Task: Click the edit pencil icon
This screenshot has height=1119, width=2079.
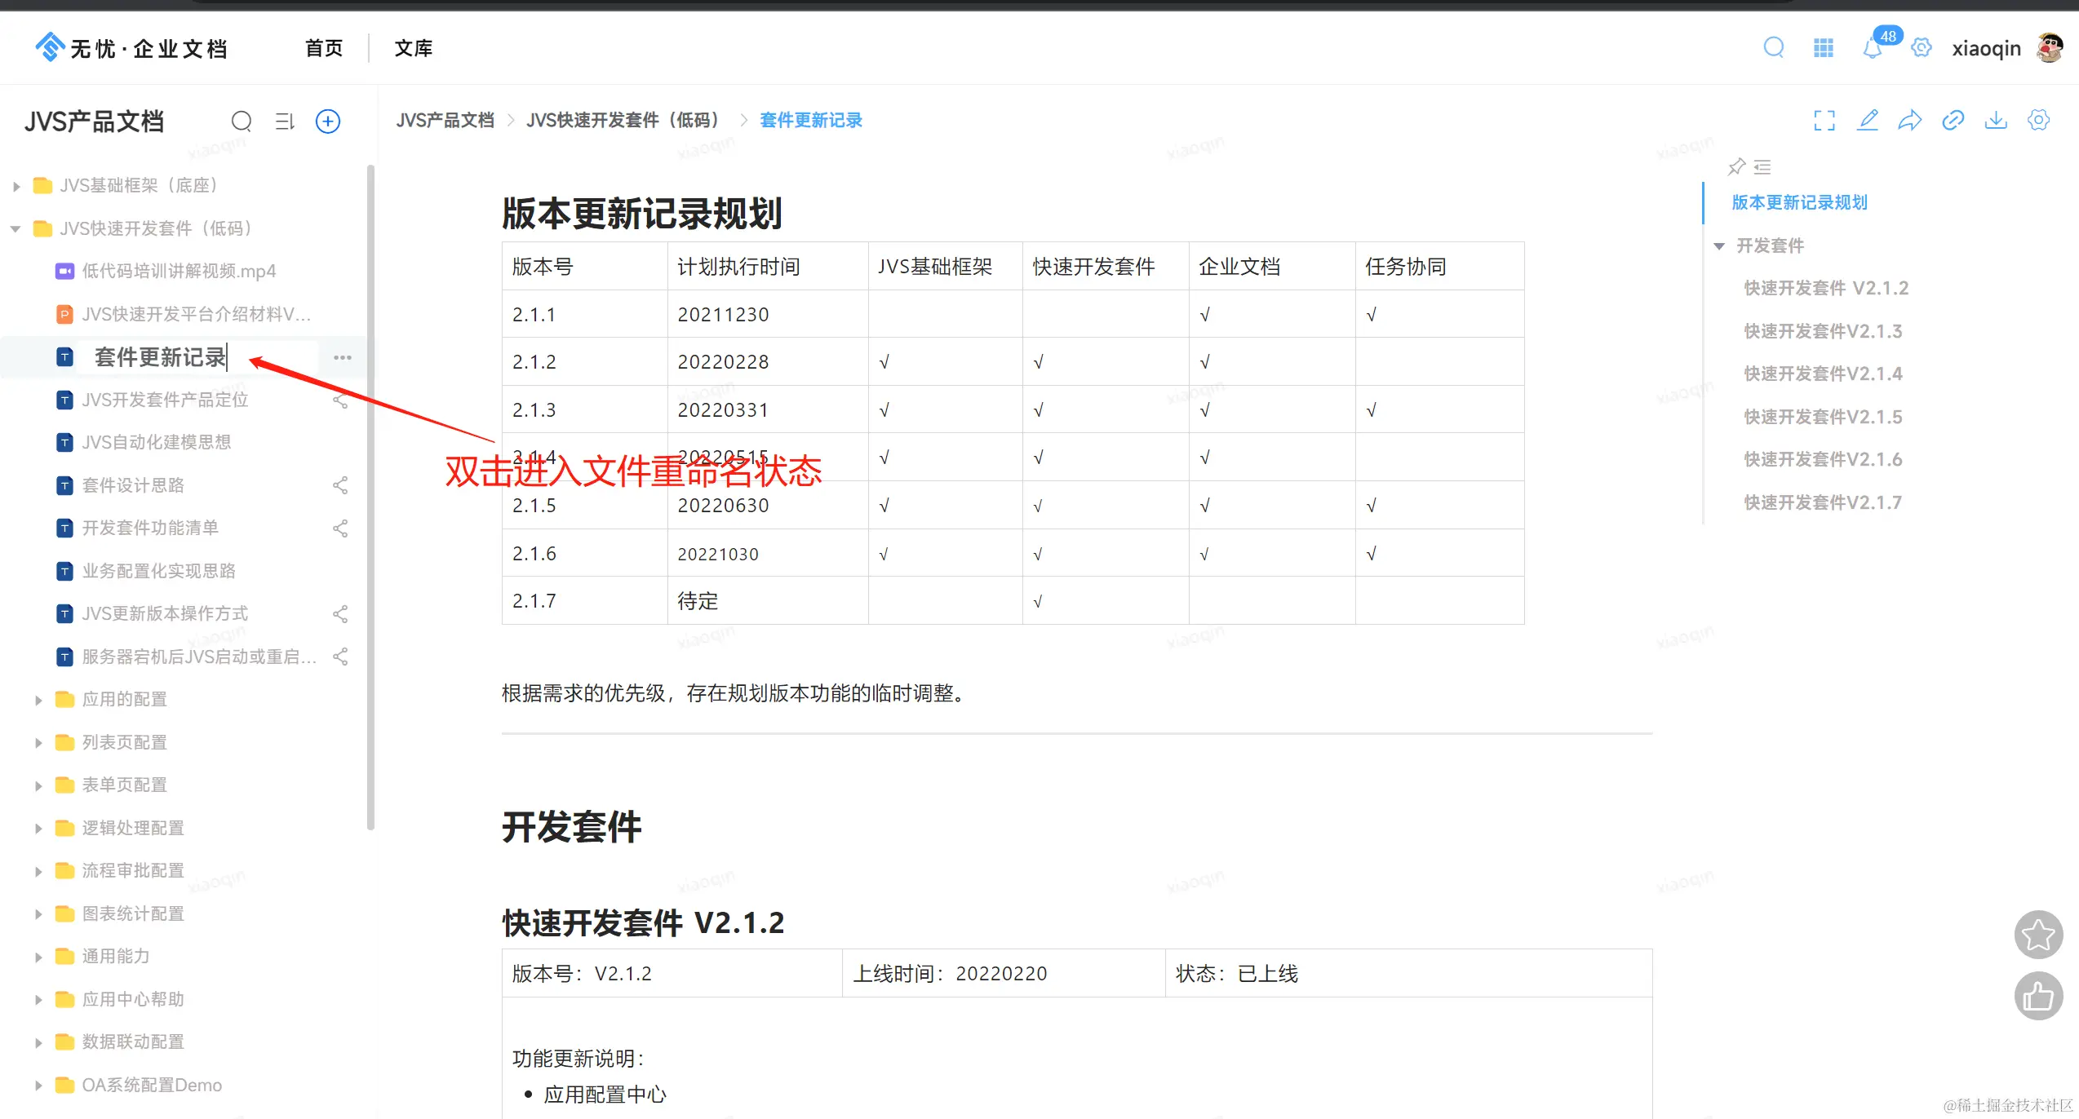Action: coord(1868,121)
